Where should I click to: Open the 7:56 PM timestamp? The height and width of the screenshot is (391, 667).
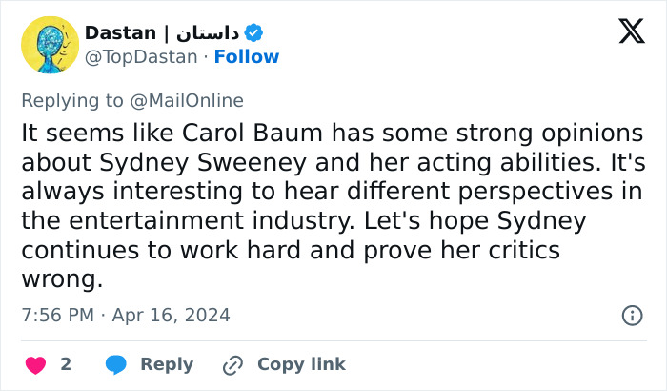pyautogui.click(x=56, y=315)
